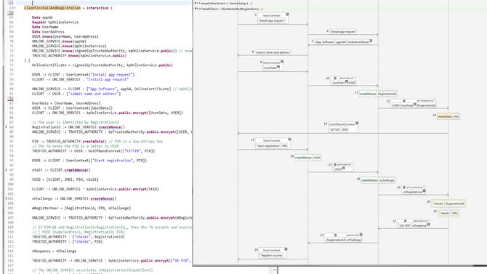Click the icon beside OnlineCertificate in message 7
This screenshot has height=274, width=487.
(x=371, y=41)
